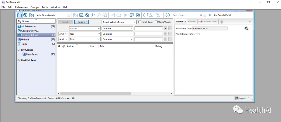
Task: Sort by read/unread dot column
Action: point(59,46)
